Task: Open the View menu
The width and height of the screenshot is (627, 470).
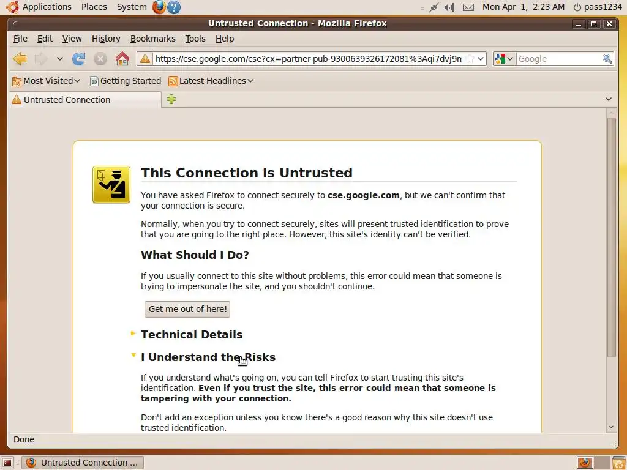Action: pyautogui.click(x=72, y=39)
